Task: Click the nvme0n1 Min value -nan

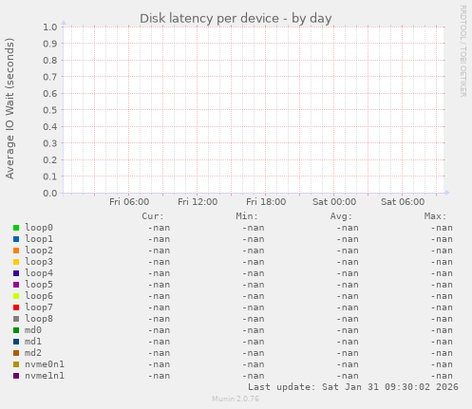Action: 254,364
